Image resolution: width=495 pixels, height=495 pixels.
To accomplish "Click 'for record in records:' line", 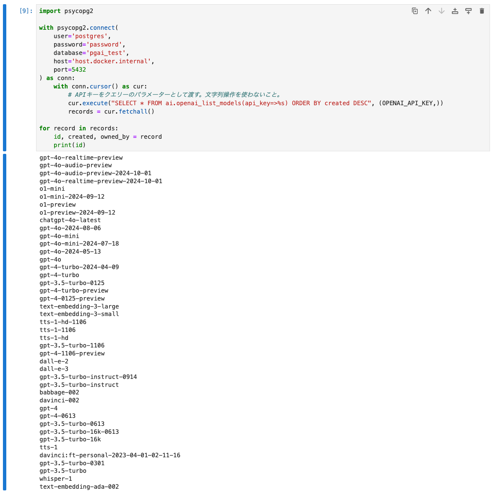I will (79, 129).
